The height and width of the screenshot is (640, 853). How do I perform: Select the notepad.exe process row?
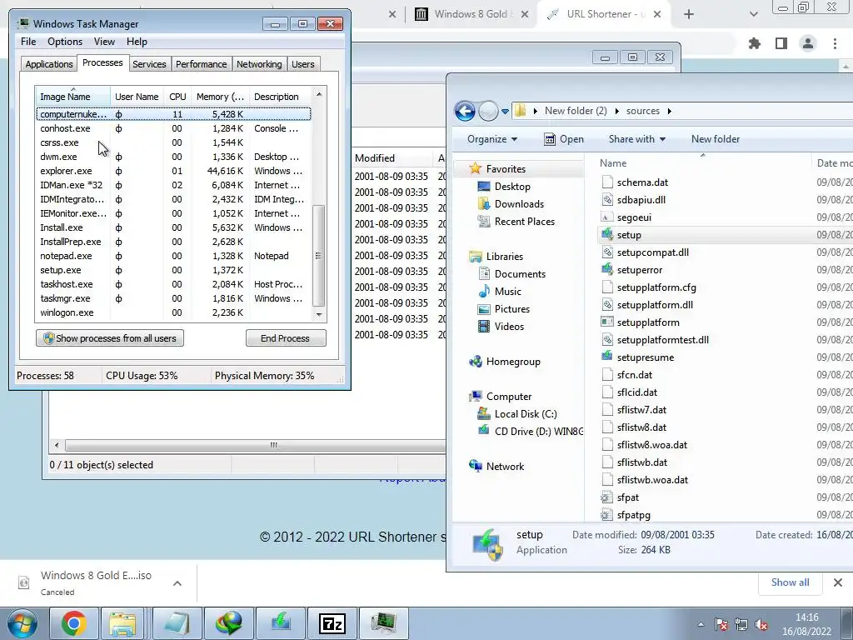click(173, 256)
